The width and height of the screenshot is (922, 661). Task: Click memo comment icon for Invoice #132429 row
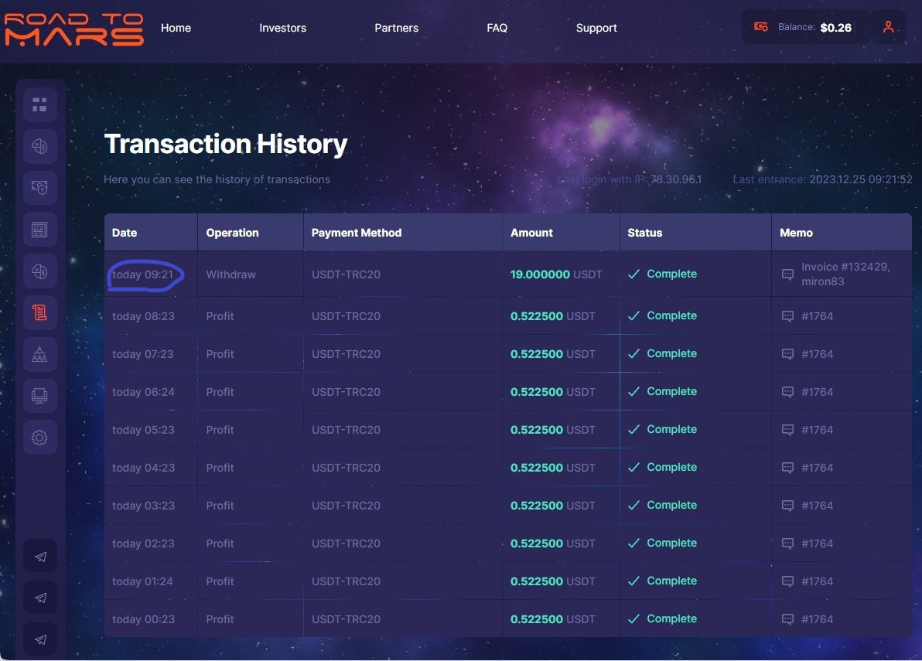pos(787,274)
